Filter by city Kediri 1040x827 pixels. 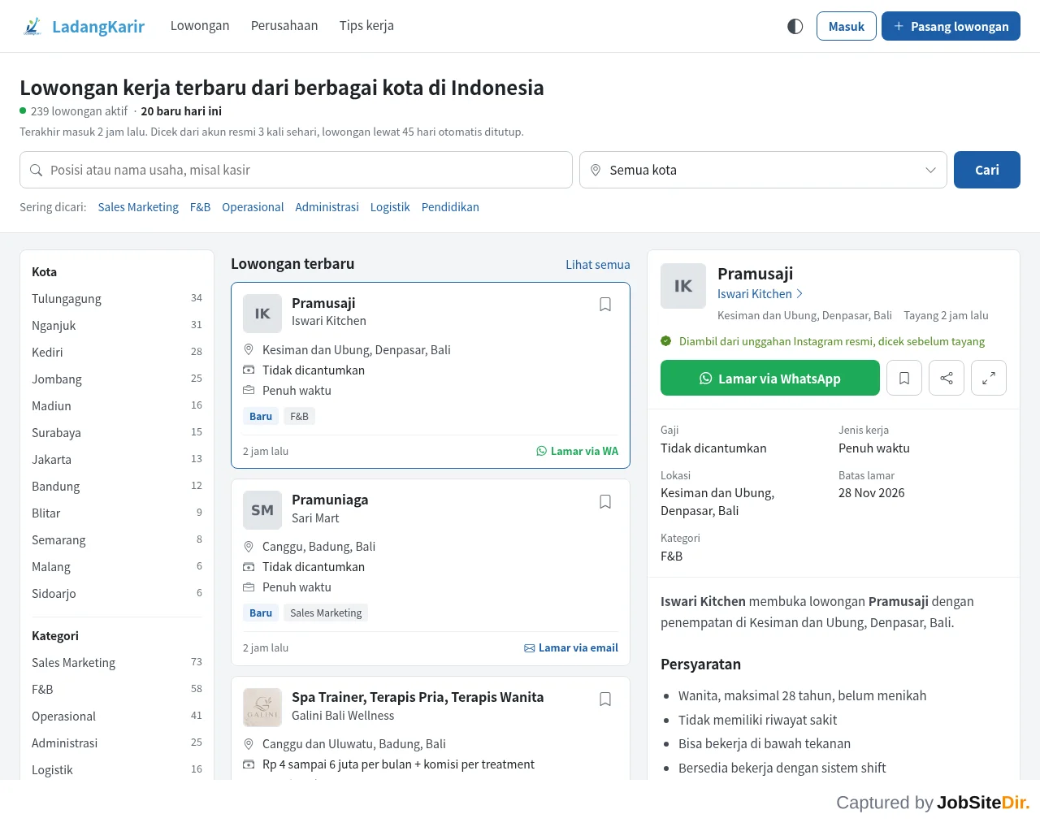[117, 353]
